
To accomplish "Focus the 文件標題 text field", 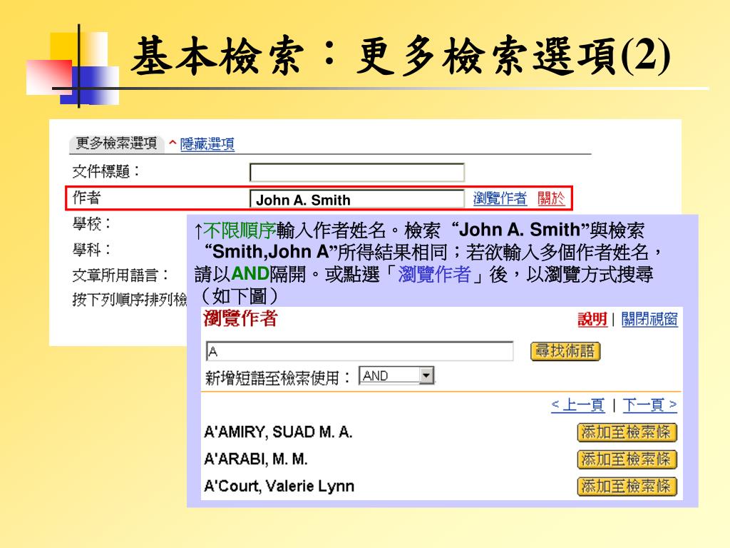I will coord(356,173).
